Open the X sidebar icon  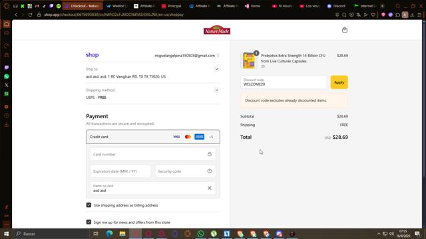coord(7,85)
